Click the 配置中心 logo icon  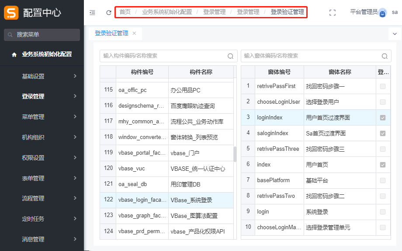point(11,13)
